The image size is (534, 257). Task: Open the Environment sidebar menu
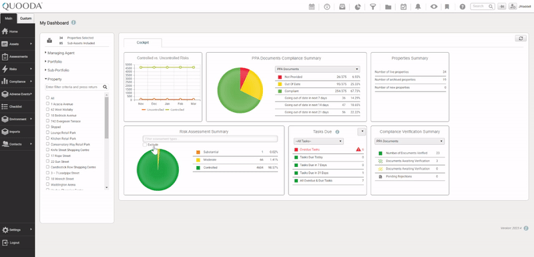click(x=17, y=119)
